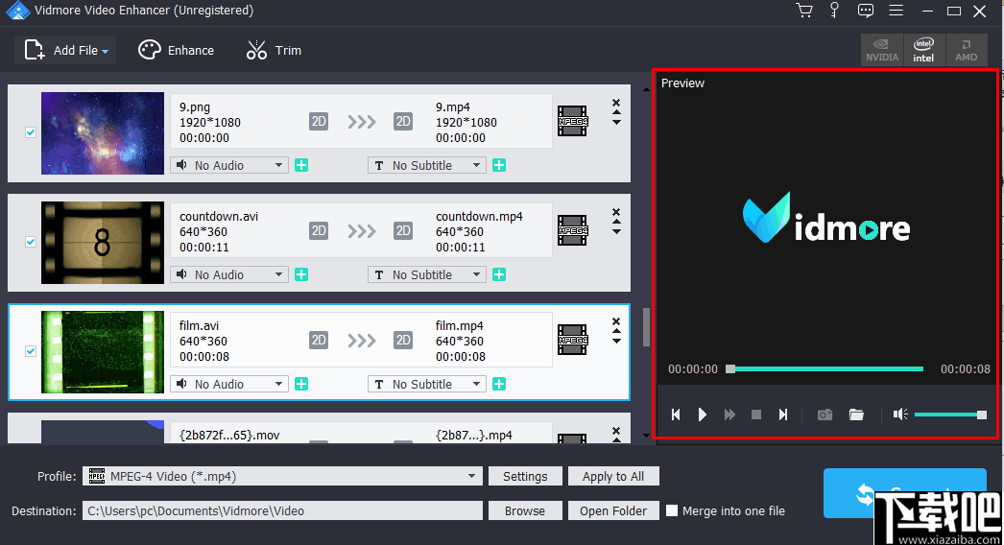Add audio track to 9.png
The height and width of the screenshot is (545, 1004).
pos(301,165)
